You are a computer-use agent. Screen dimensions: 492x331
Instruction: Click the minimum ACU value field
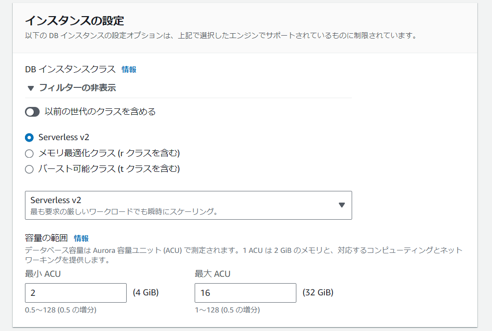click(x=75, y=292)
